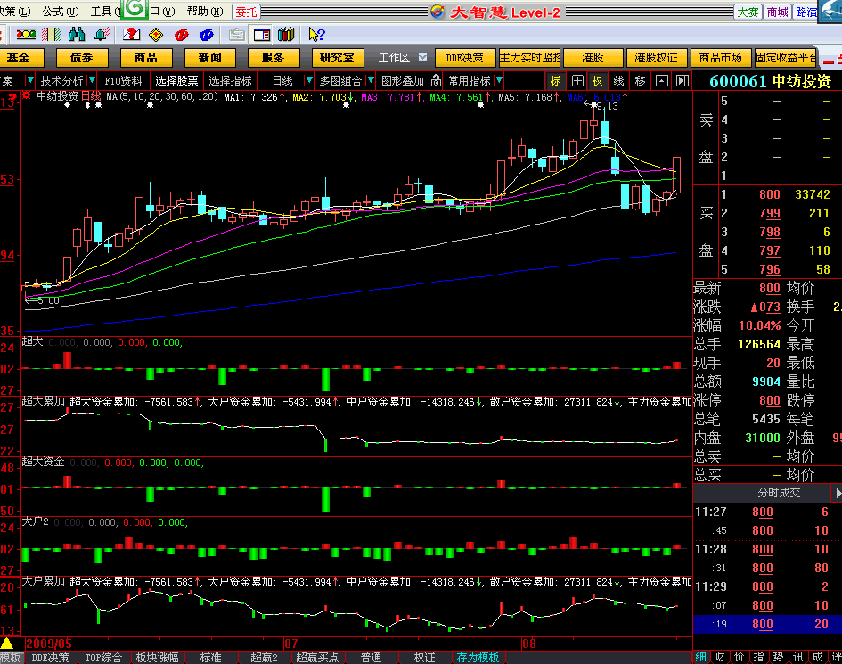
Task: Open the binoculars search tool
Action: pos(77,35)
